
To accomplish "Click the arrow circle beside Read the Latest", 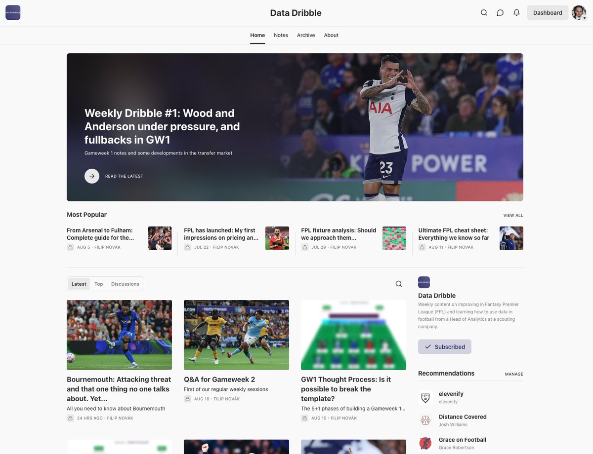I will point(92,176).
